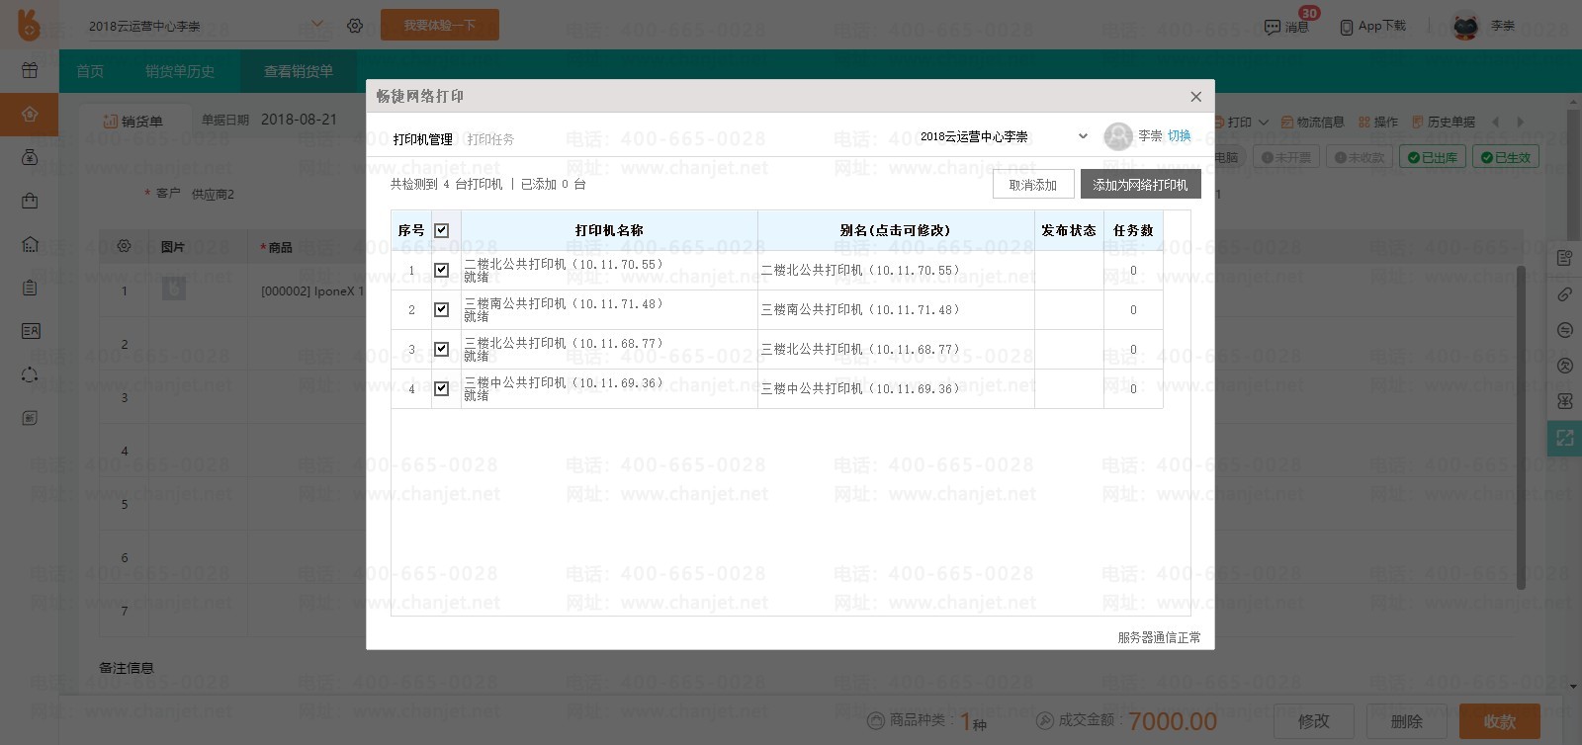Toggle the select-all checkbox in table header

(441, 230)
